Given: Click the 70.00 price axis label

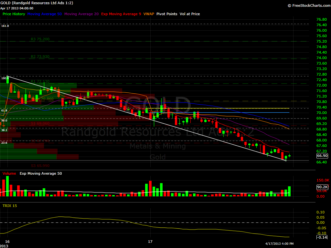Looking at the screenshot, I should point(322,113).
